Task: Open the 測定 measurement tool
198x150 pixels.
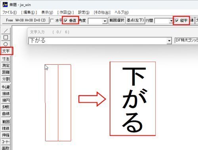Action: click(x=6, y=66)
